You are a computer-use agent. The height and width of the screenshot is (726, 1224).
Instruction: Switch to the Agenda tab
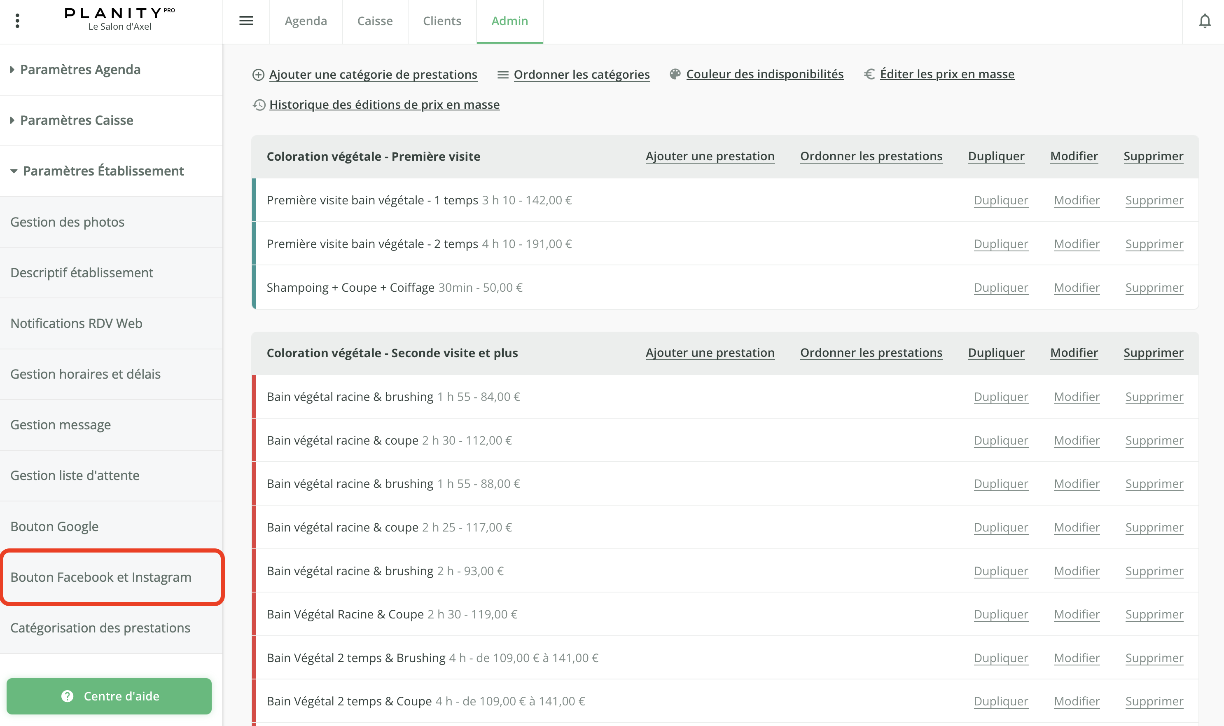coord(306,21)
